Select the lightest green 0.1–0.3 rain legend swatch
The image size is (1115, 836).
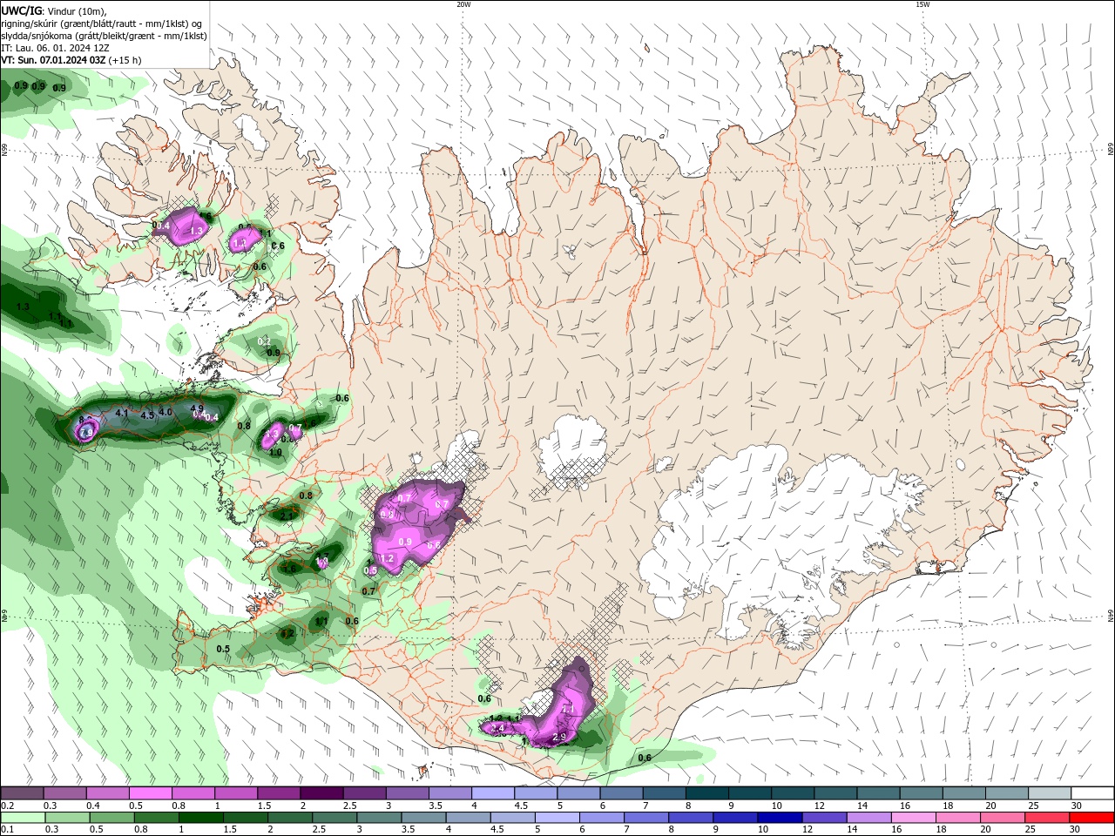click(22, 818)
